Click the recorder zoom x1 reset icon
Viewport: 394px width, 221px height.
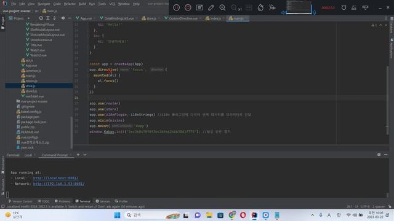click(x=236, y=8)
